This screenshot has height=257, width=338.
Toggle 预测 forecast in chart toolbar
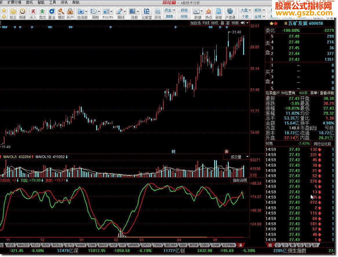pos(235,23)
